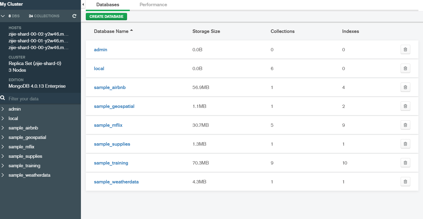Image resolution: width=423 pixels, height=219 pixels.
Task: Open the admin database link in table
Action: (101, 50)
